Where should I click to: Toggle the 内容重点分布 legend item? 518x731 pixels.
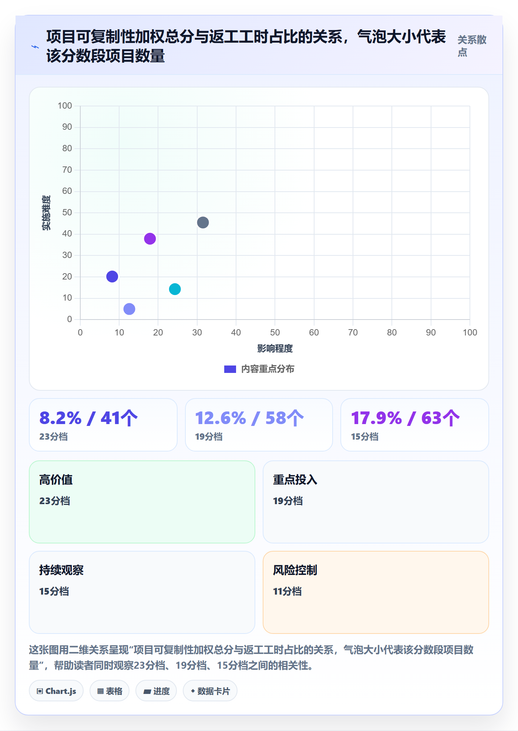tap(259, 369)
